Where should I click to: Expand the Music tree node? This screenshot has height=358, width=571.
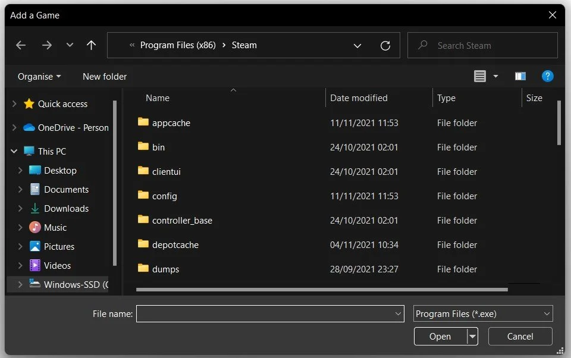point(20,227)
